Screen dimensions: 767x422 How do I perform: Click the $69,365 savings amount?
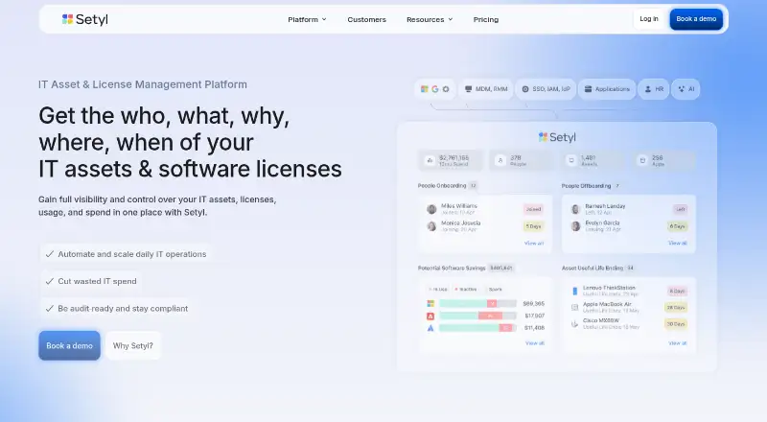tap(534, 303)
